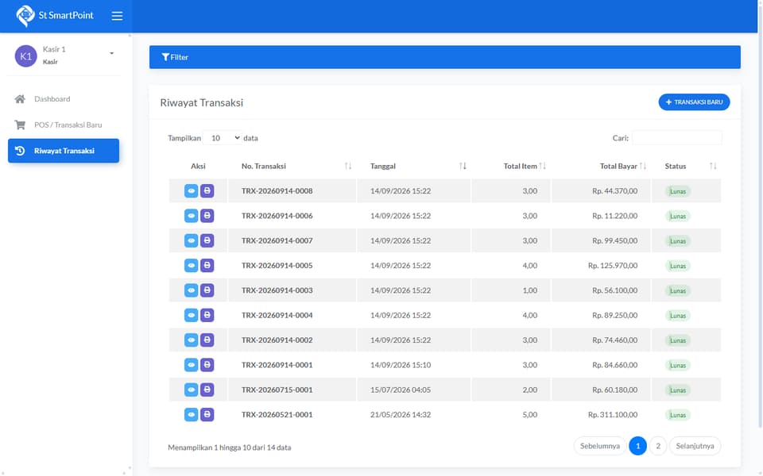This screenshot has width=763, height=476.
Task: View details of TRX-20260914-0007
Action: coord(192,240)
